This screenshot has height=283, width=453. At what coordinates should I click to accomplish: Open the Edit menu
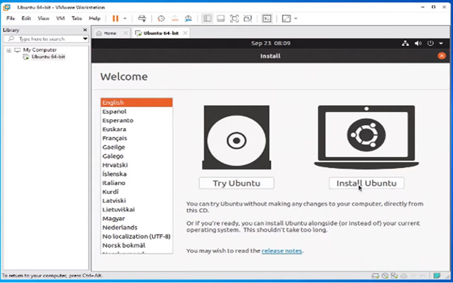click(x=26, y=19)
